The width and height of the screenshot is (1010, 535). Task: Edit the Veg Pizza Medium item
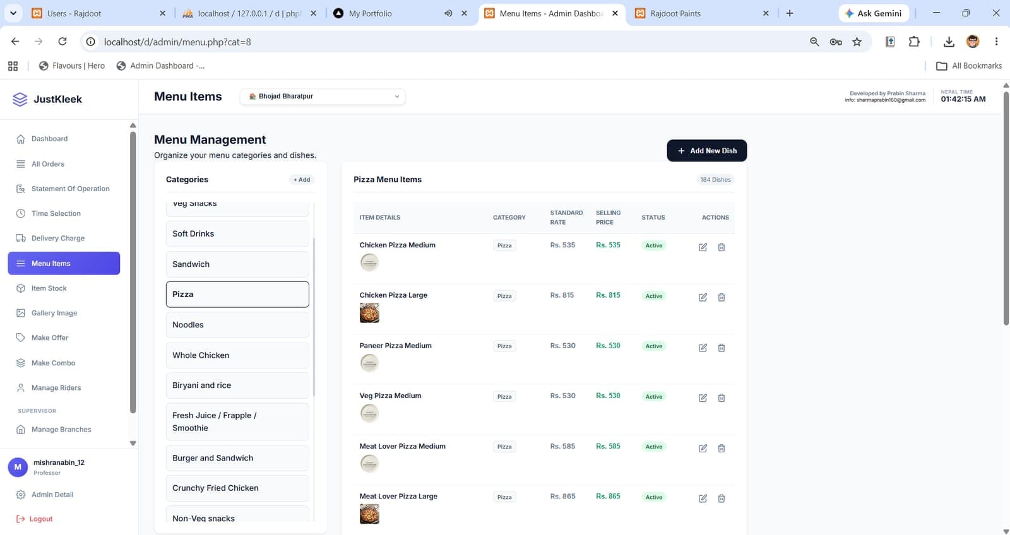[x=703, y=397]
